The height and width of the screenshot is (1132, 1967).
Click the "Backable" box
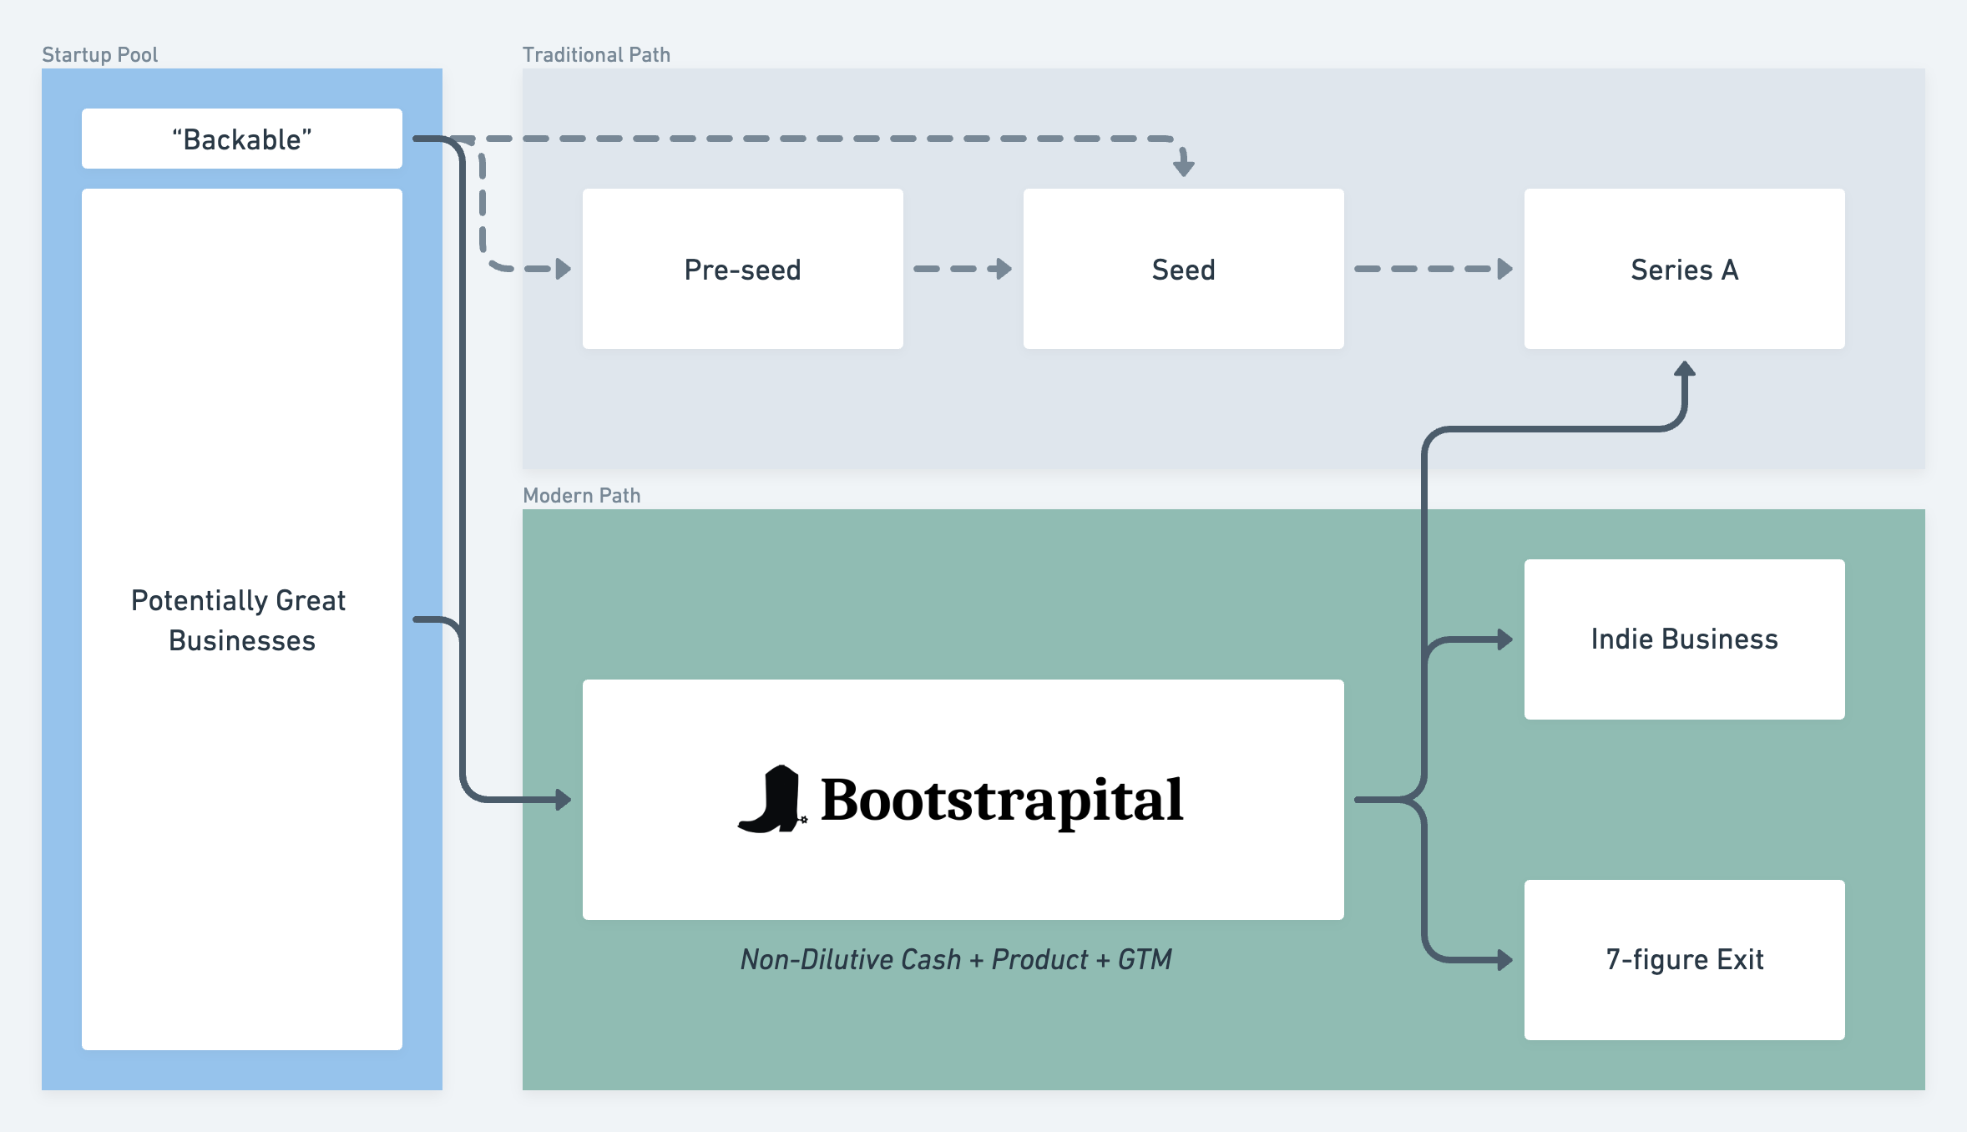tap(242, 139)
